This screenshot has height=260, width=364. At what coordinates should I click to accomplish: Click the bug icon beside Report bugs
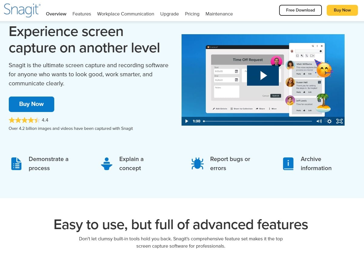click(x=197, y=164)
